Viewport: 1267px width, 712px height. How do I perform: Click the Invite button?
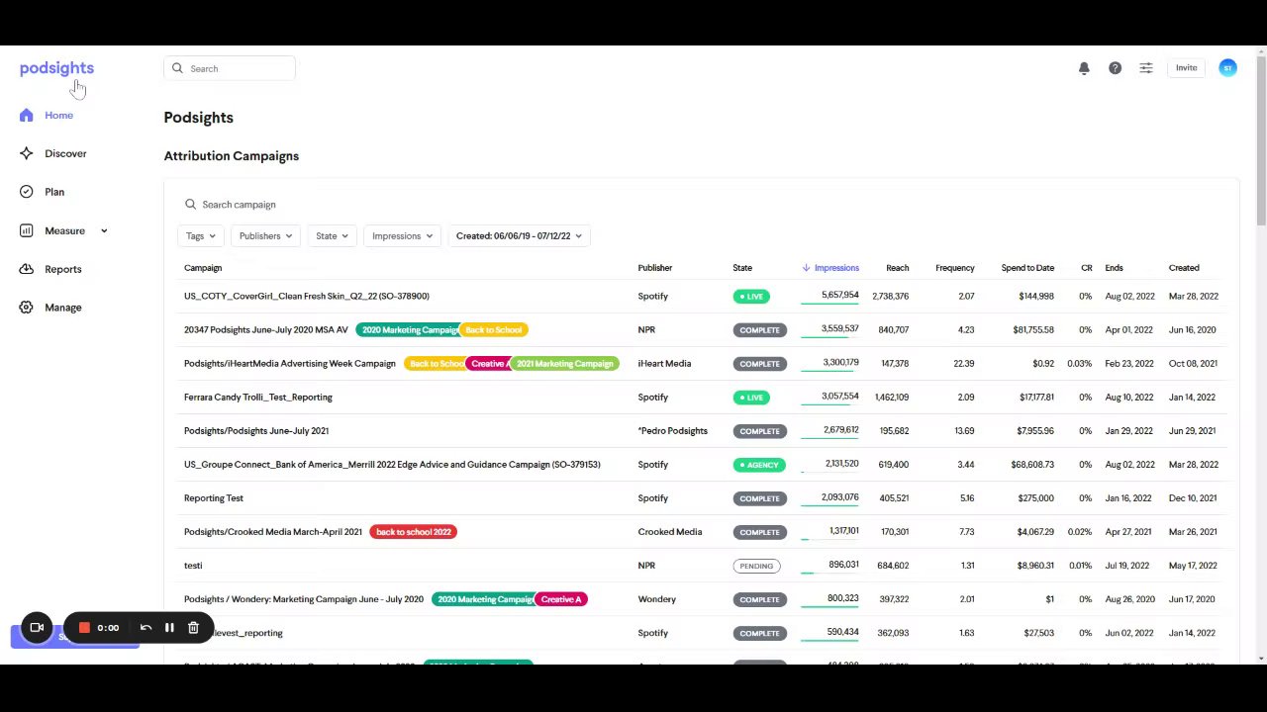pos(1186,68)
